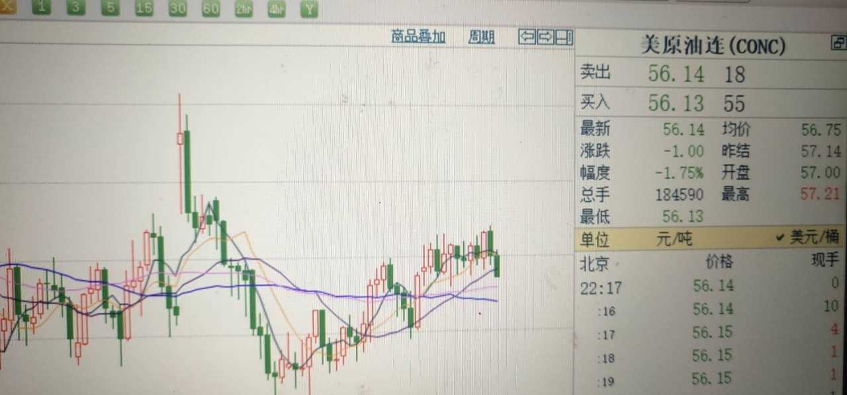Viewport: 847px width, 395px height.
Task: Switch chart to 15-minute period
Action: [144, 8]
